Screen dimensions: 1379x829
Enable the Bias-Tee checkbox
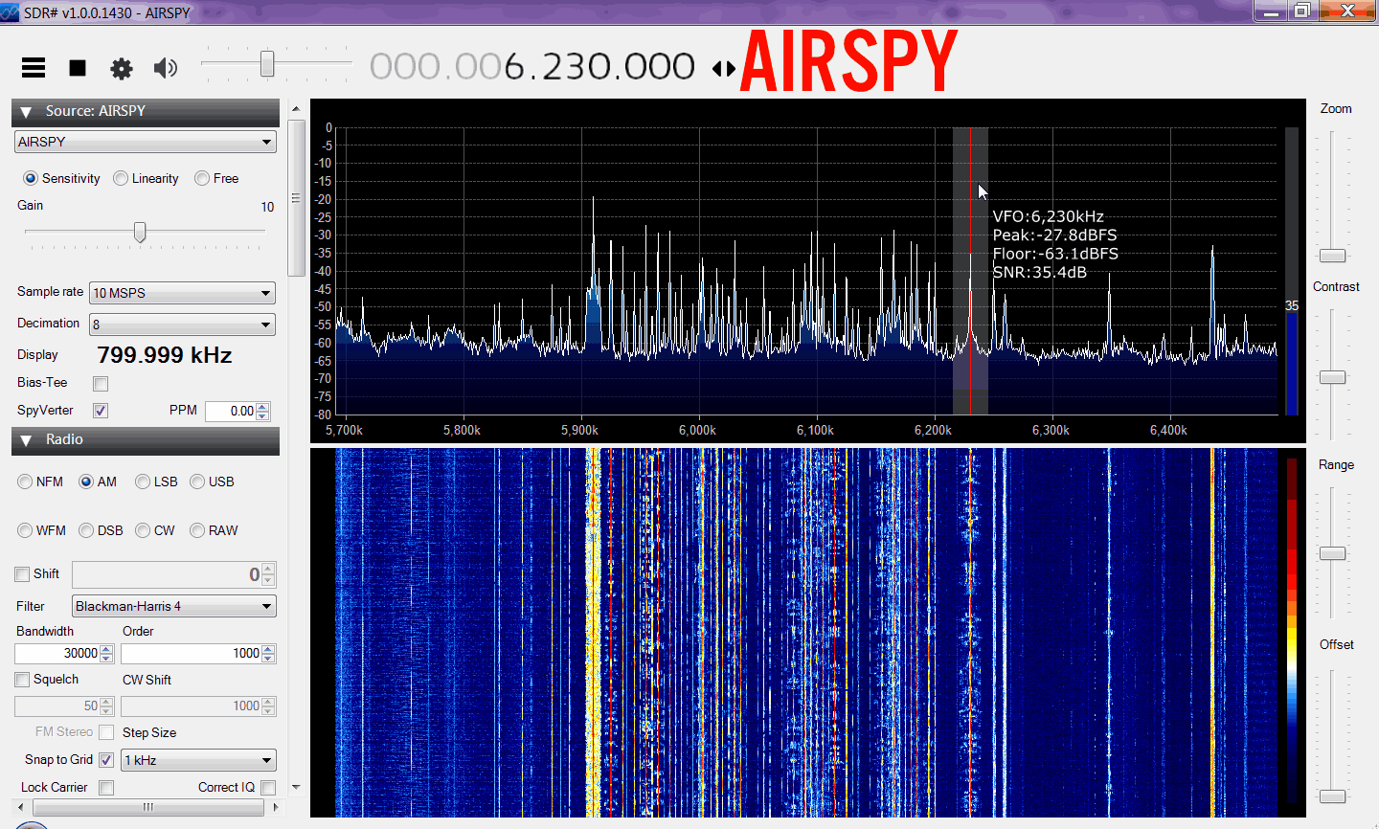pyautogui.click(x=101, y=384)
